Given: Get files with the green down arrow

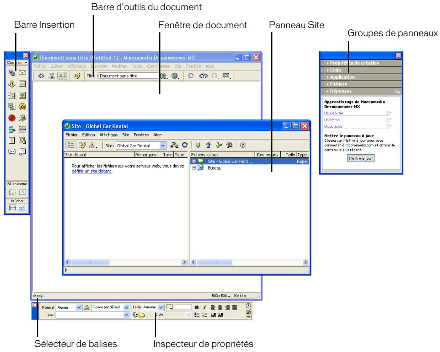Looking at the screenshot, I should click(198, 145).
